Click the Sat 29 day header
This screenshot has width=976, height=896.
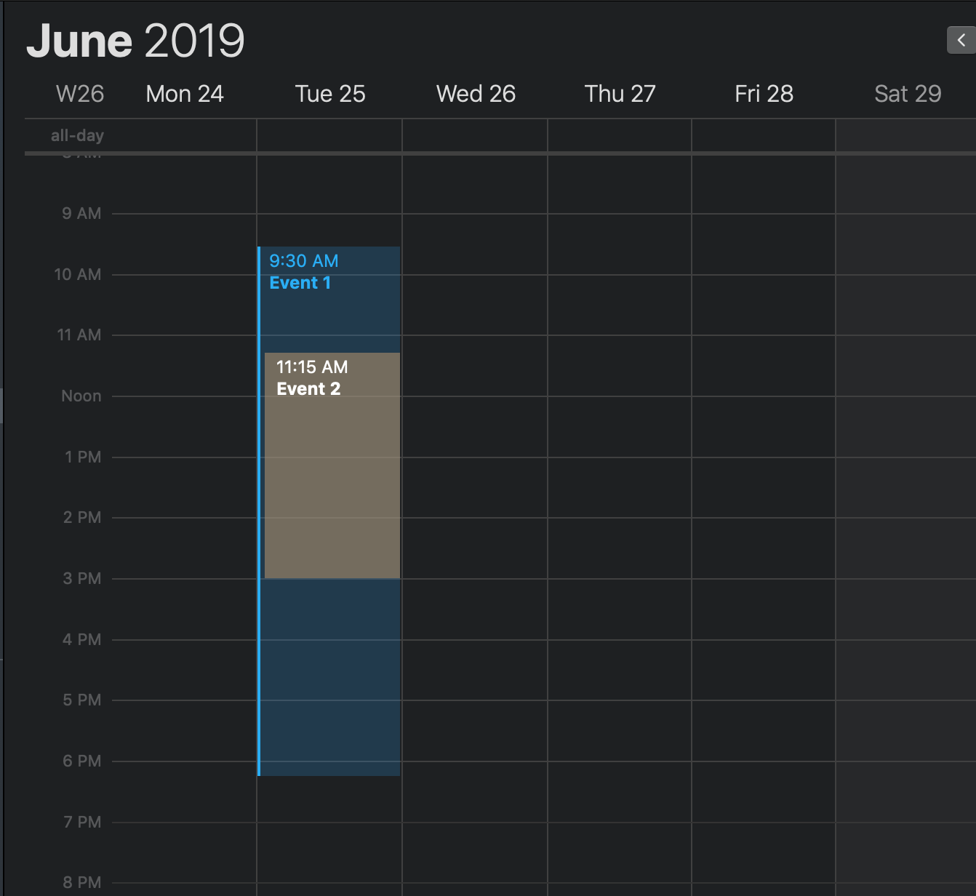[907, 93]
